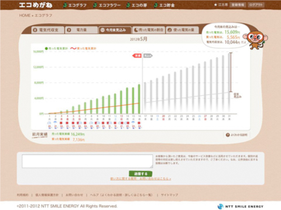Click the エコめがね site logo

36,5
